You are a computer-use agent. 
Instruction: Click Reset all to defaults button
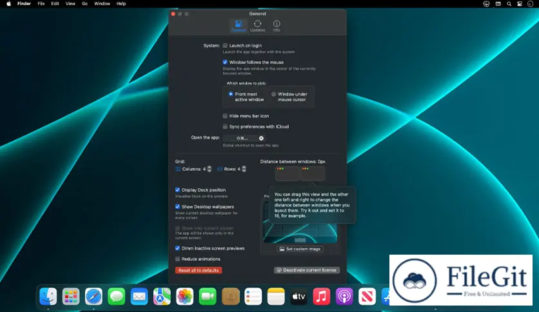click(199, 271)
